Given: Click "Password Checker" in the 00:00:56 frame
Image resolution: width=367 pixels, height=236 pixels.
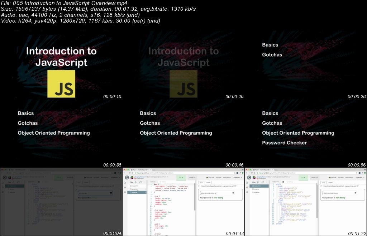Looking at the screenshot, I should (284, 143).
